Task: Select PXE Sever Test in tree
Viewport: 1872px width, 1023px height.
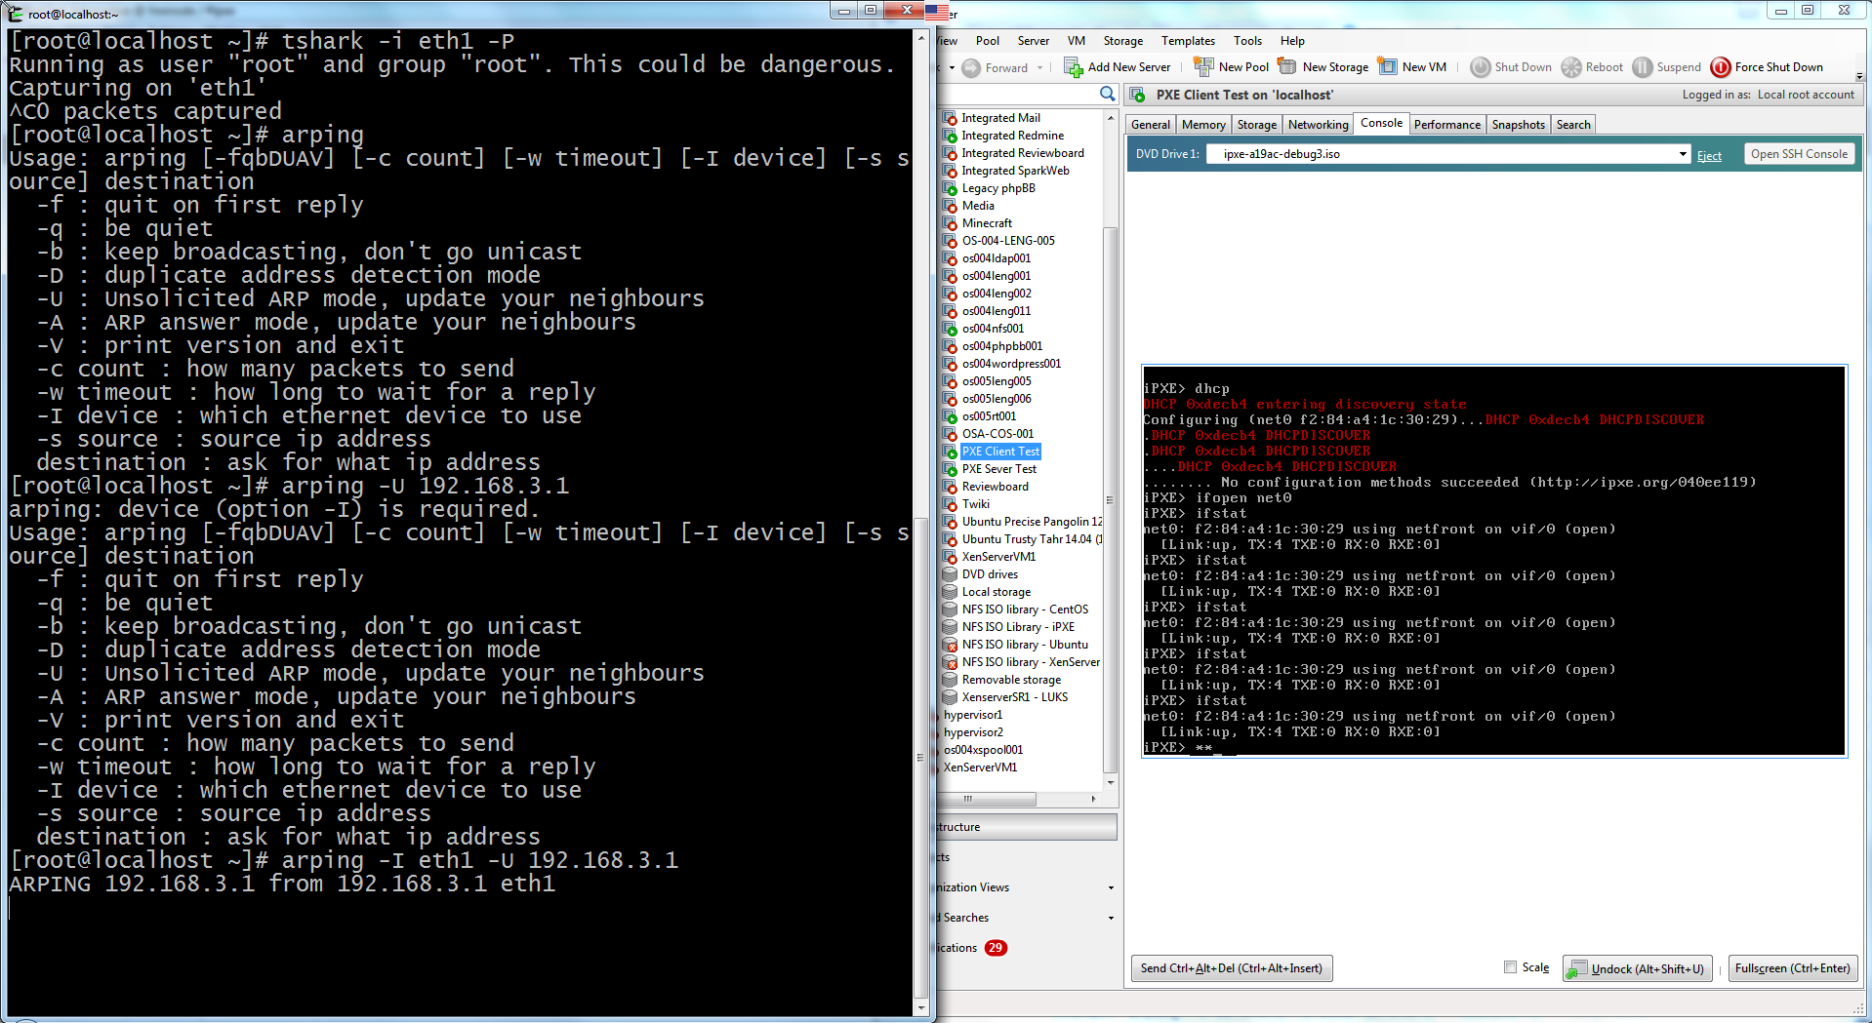Action: (x=998, y=469)
